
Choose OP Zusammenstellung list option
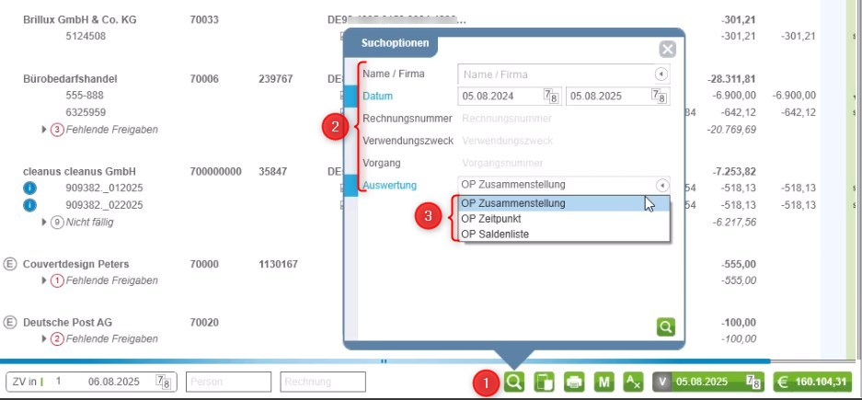tap(512, 203)
